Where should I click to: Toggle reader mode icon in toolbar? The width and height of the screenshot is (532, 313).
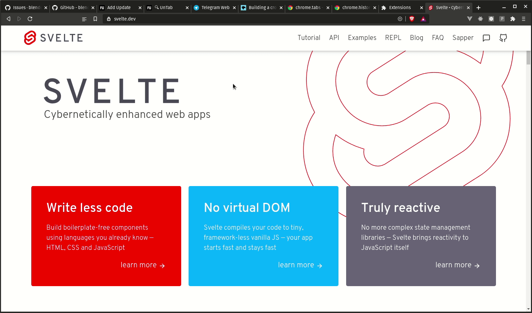click(x=84, y=19)
